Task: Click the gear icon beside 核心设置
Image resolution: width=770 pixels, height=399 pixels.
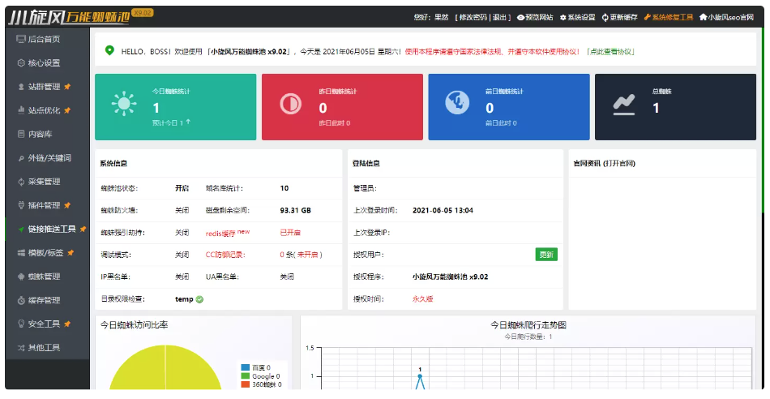Action: 21,63
